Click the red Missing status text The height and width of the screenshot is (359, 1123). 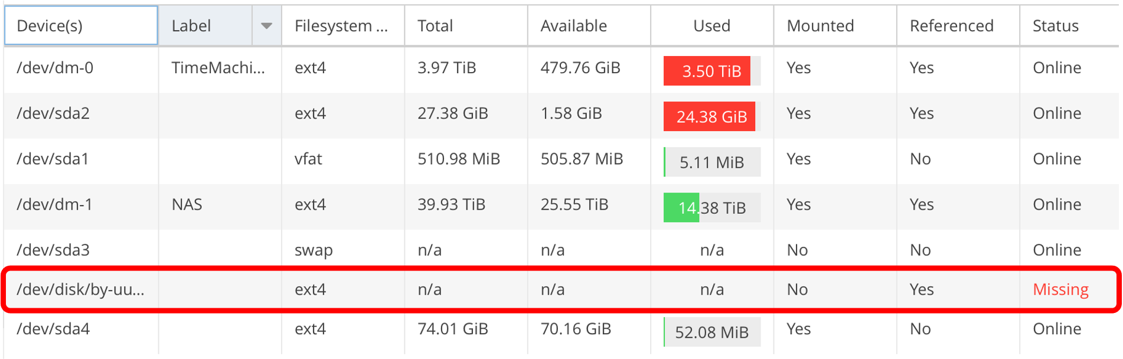point(1060,289)
